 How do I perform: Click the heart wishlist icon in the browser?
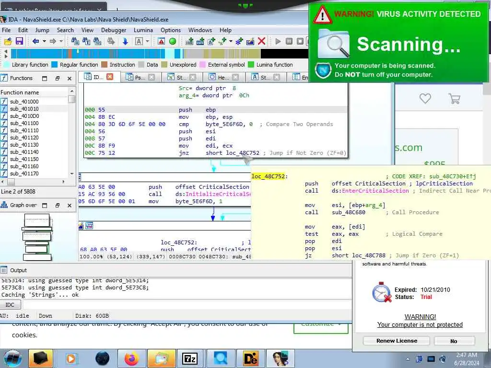pyautogui.click(x=425, y=99)
